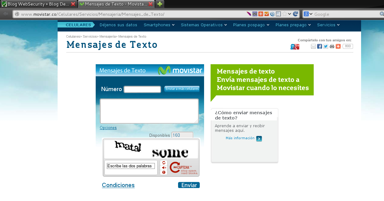Image resolution: width=384 pixels, height=201 pixels.
Task: Click the light blue square icon in the address bar
Action: pos(278,14)
